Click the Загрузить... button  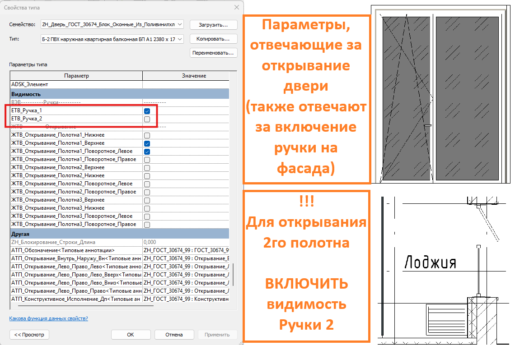[x=214, y=25]
